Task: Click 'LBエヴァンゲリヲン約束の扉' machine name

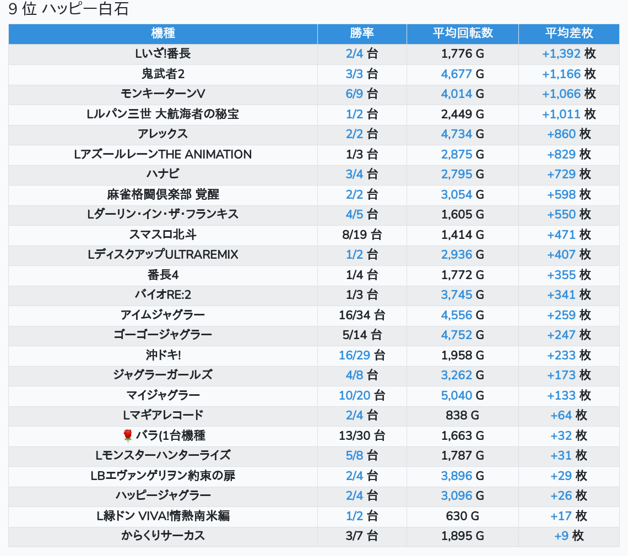Action: click(163, 476)
